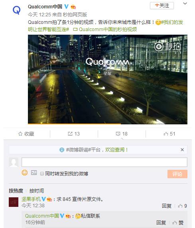
Task: Submit with the orange 评论 button
Action: pyautogui.click(x=177, y=174)
